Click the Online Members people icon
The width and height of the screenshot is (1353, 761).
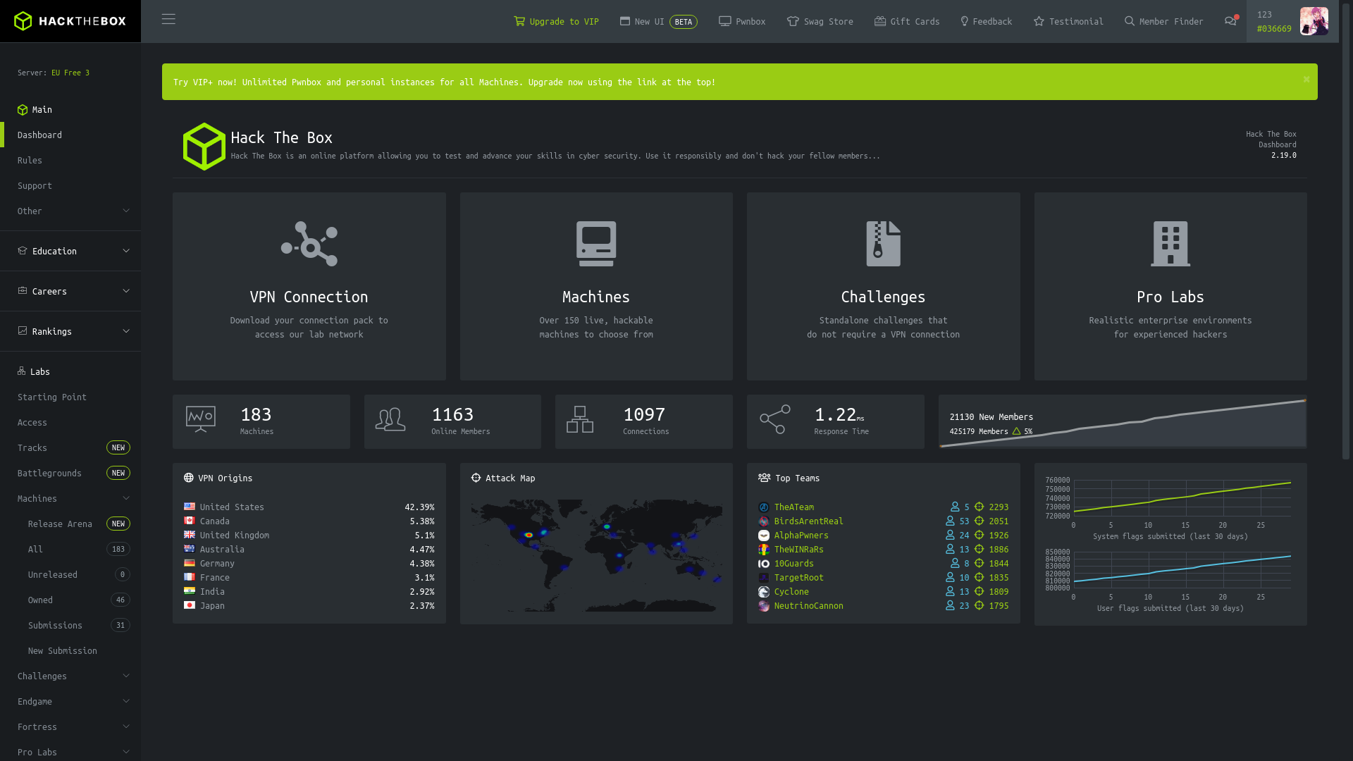coord(390,419)
